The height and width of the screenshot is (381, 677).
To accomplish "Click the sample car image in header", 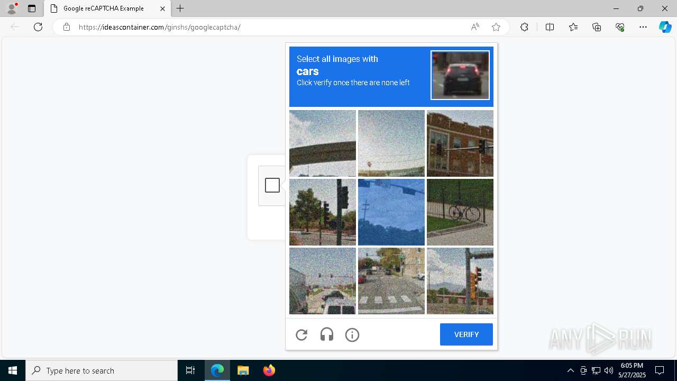I will pos(460,75).
